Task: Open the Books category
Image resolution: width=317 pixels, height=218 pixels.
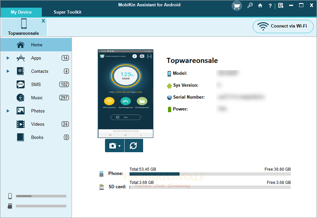Action: tap(36, 137)
